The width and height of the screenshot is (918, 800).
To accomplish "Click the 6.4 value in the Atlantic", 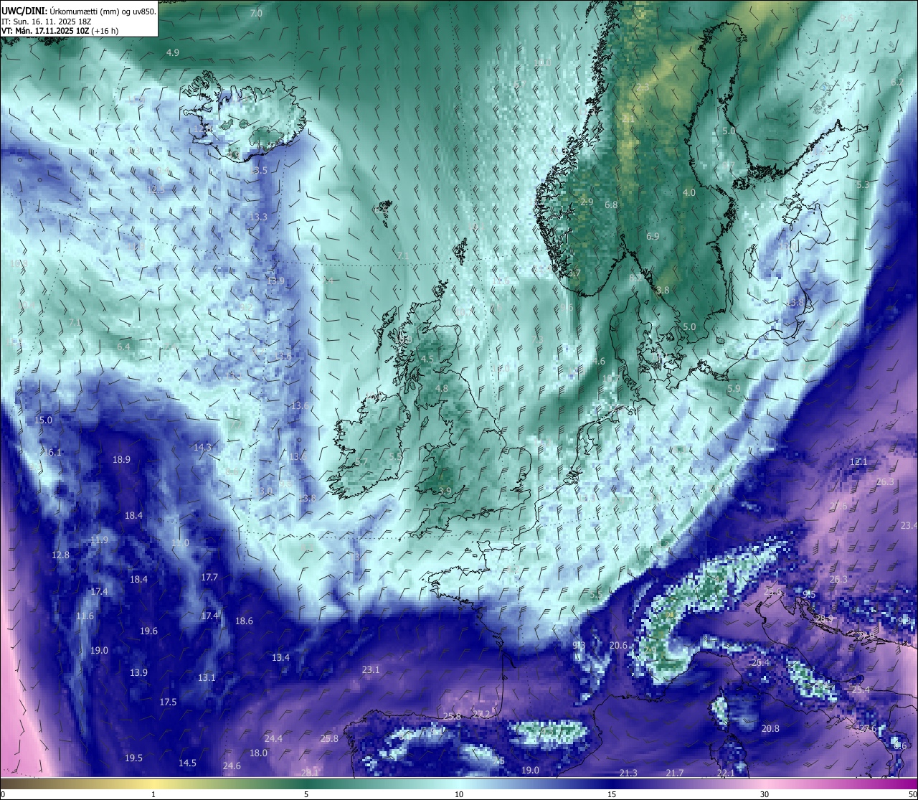I will click(x=123, y=347).
